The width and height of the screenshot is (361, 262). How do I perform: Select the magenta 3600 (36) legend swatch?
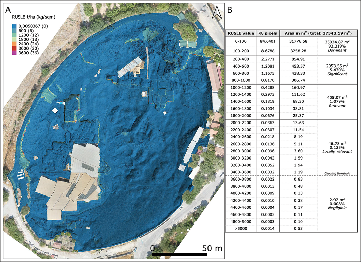[x=14, y=53]
